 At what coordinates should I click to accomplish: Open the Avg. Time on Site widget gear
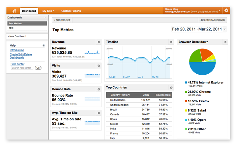(x=99, y=113)
